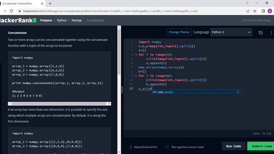This screenshot has width=274, height=154.
Task: Open tab search chevron in title bar
Action: (x=247, y=3)
